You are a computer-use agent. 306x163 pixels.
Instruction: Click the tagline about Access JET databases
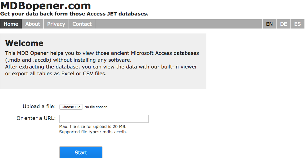tap(74, 14)
